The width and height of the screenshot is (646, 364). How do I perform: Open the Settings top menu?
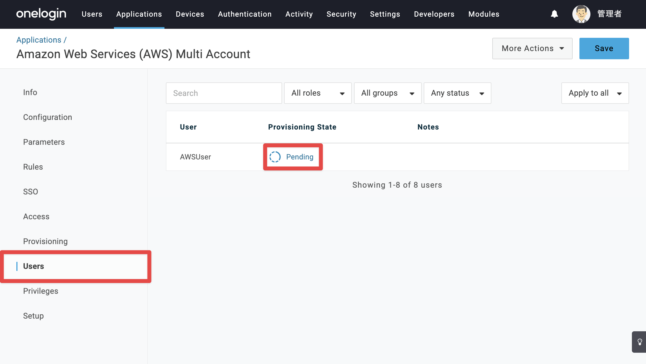385,14
